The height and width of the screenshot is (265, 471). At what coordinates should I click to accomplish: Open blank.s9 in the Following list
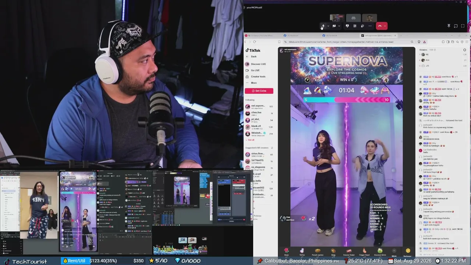(259, 127)
